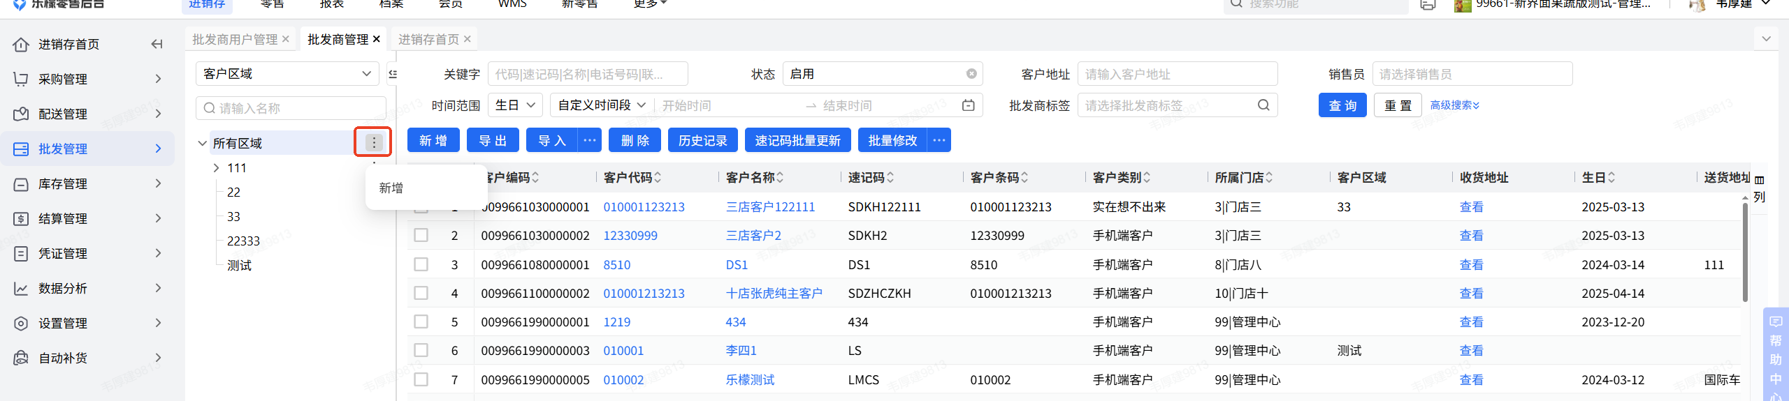Click the 配送管理 icon
This screenshot has width=1789, height=401.
tap(21, 114)
